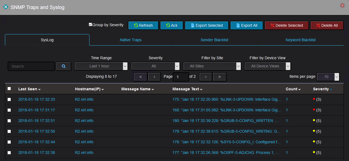Advance to next page with right chevron

tap(206, 77)
